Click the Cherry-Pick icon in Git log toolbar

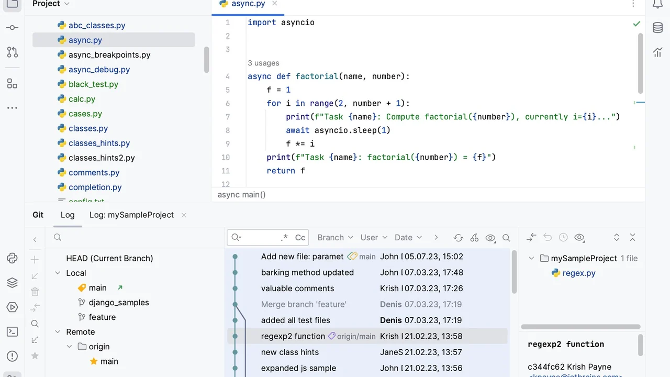[474, 238]
